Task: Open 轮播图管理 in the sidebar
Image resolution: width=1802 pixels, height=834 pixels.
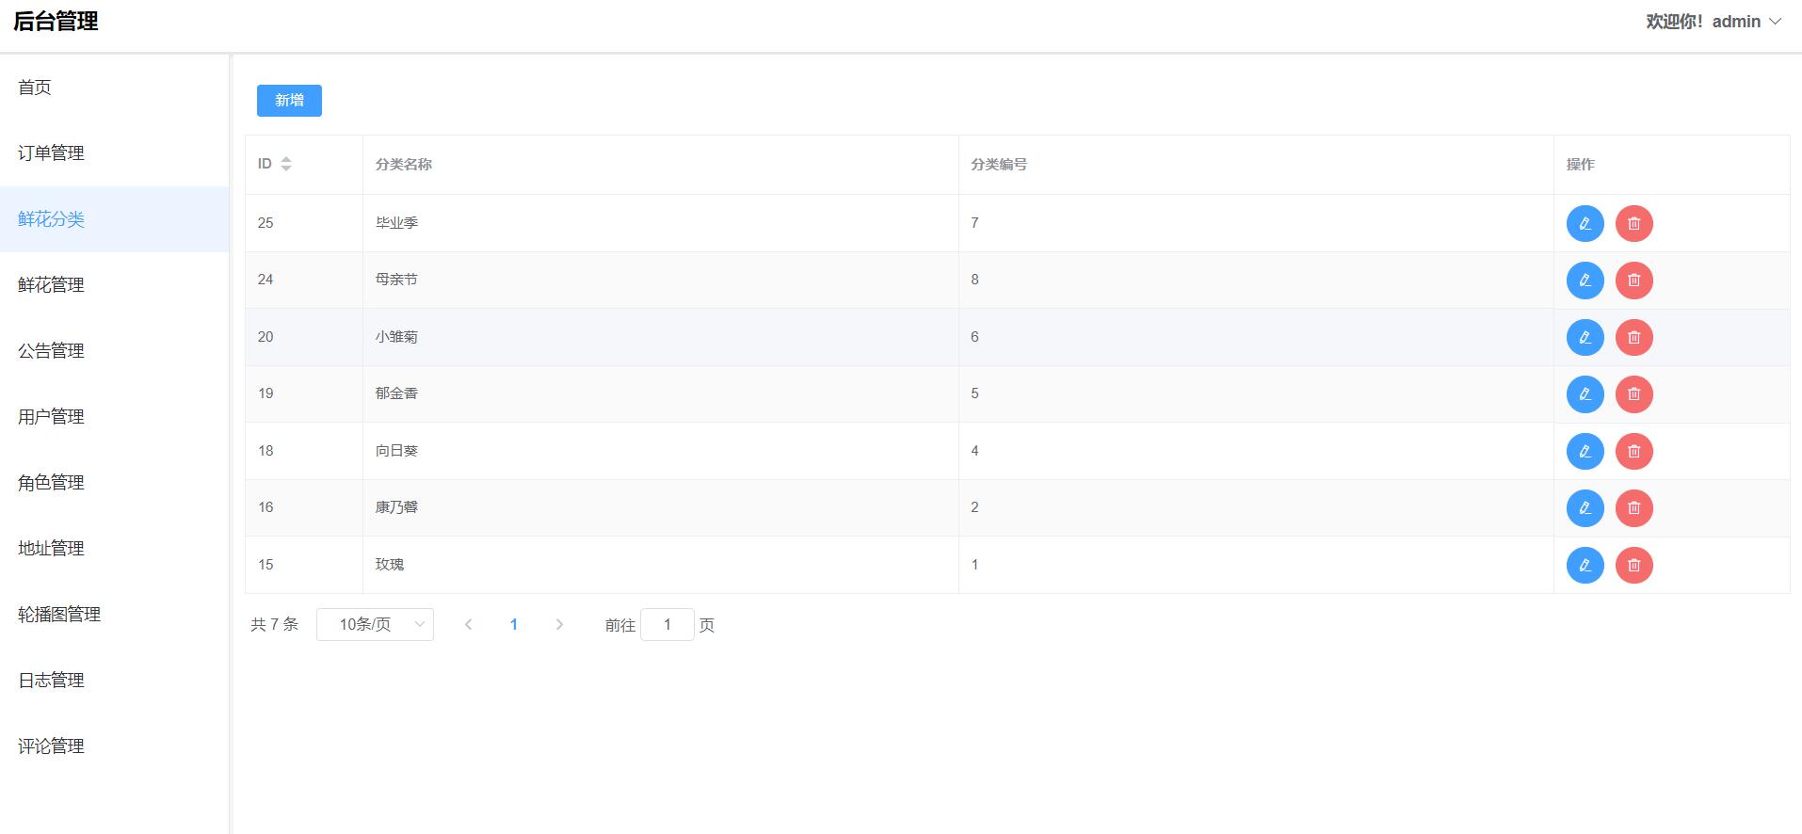Action: 114,615
